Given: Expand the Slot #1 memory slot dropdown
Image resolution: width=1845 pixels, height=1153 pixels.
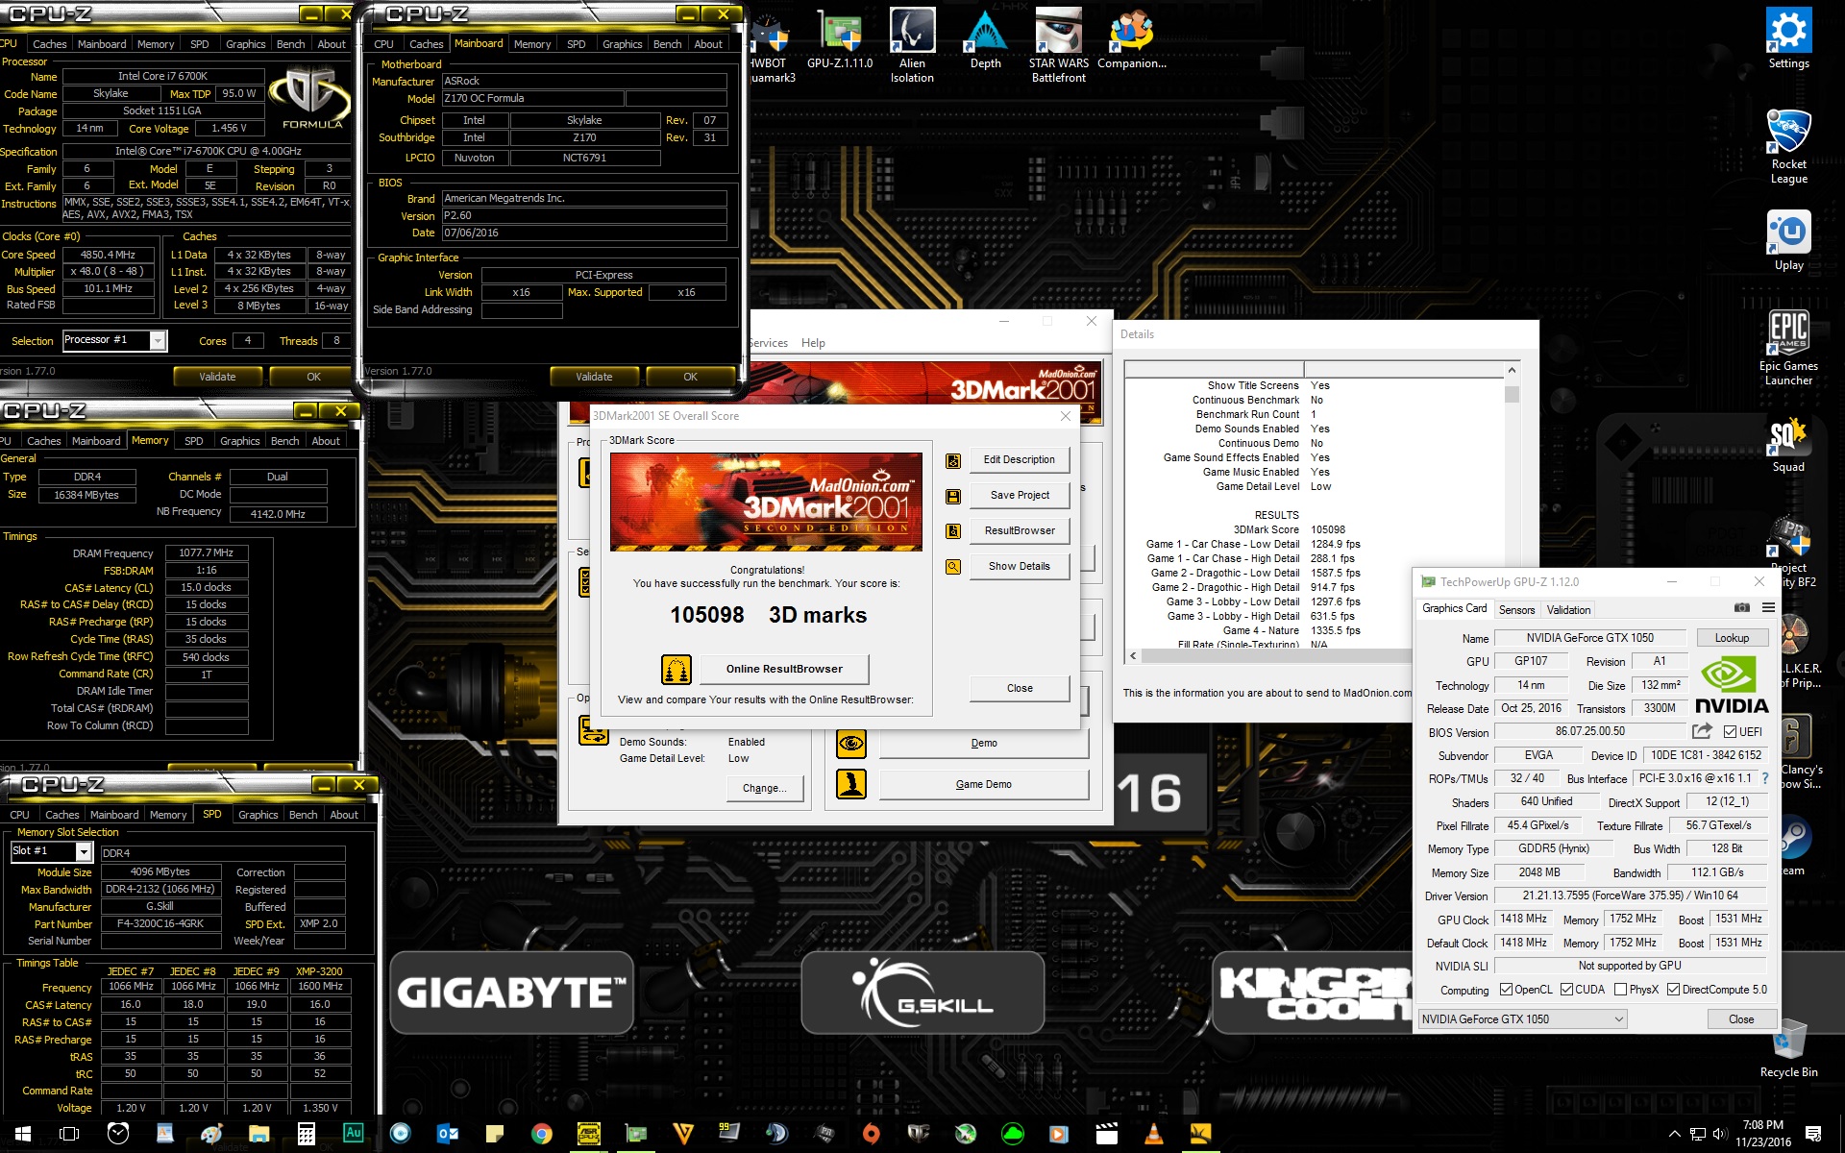Looking at the screenshot, I should point(84,852).
